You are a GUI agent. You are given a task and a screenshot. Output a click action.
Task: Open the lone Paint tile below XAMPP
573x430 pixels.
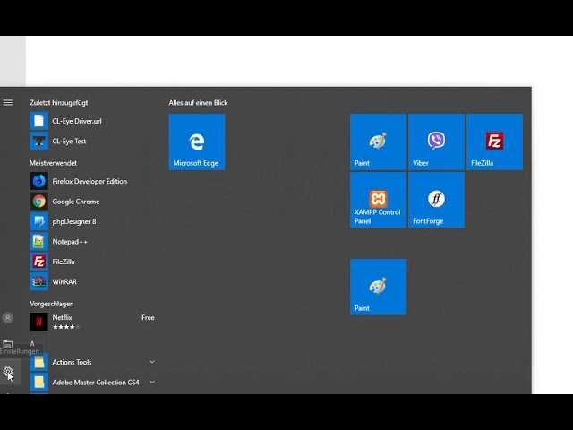[x=378, y=287]
